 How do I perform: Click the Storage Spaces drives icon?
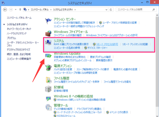[48, 89]
